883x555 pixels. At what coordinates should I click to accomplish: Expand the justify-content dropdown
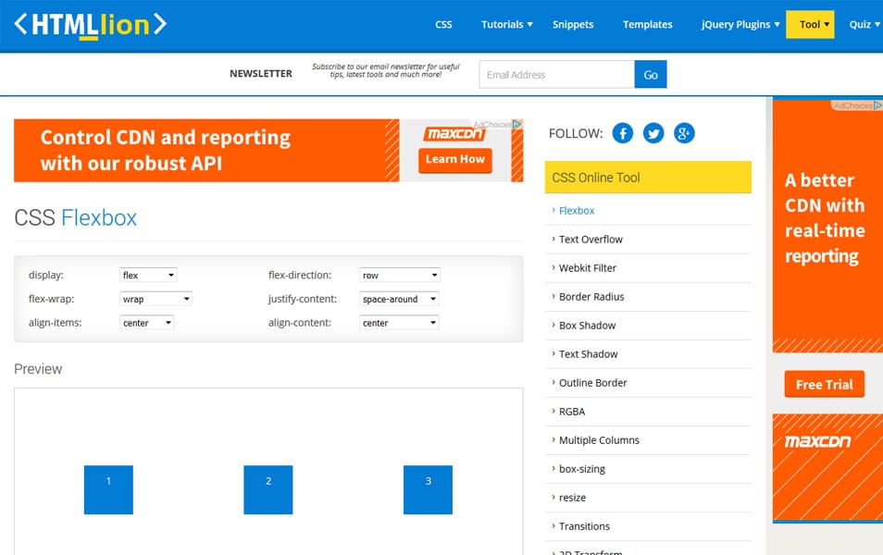399,300
